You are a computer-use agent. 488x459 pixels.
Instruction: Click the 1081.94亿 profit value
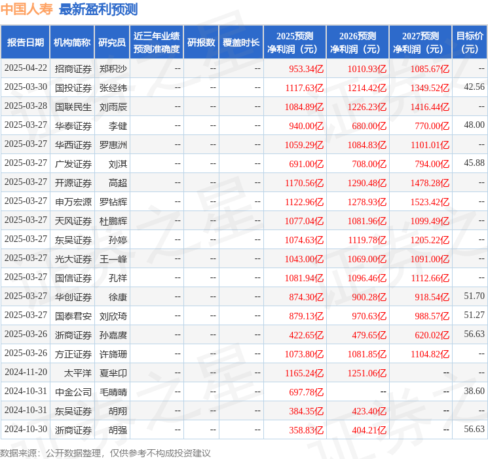coord(305,278)
